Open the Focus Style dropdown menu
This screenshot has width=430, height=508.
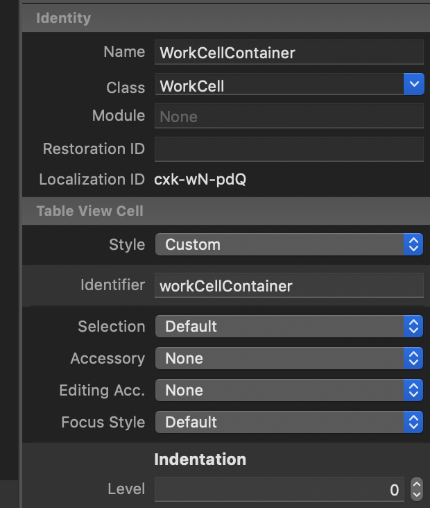[289, 422]
